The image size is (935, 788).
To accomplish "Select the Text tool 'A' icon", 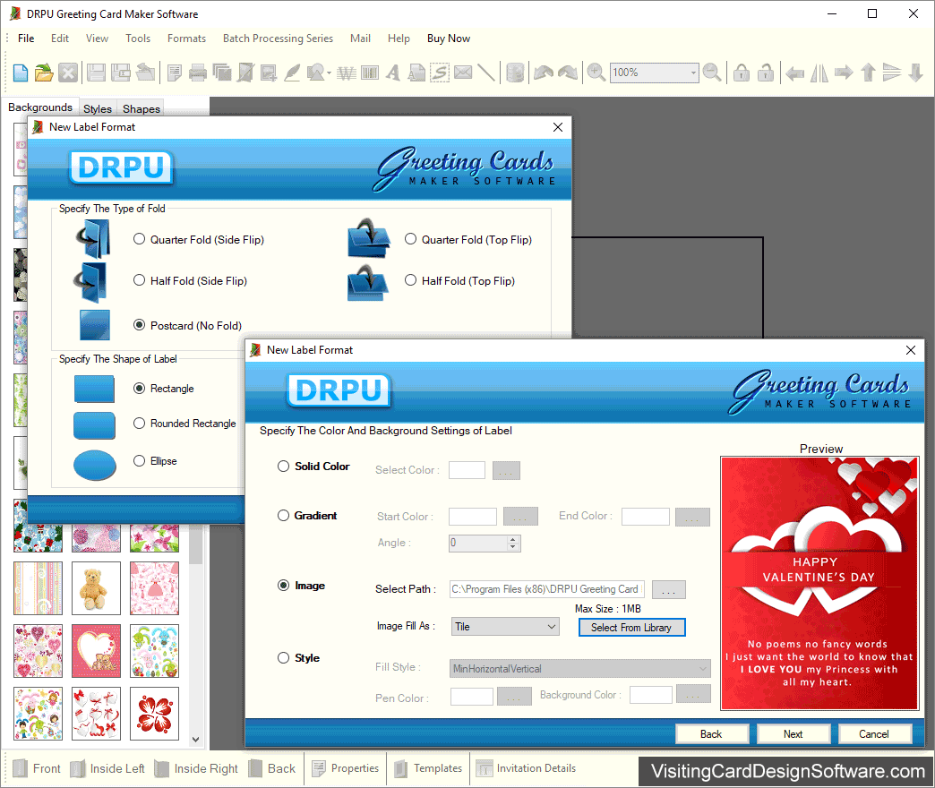I will click(393, 73).
